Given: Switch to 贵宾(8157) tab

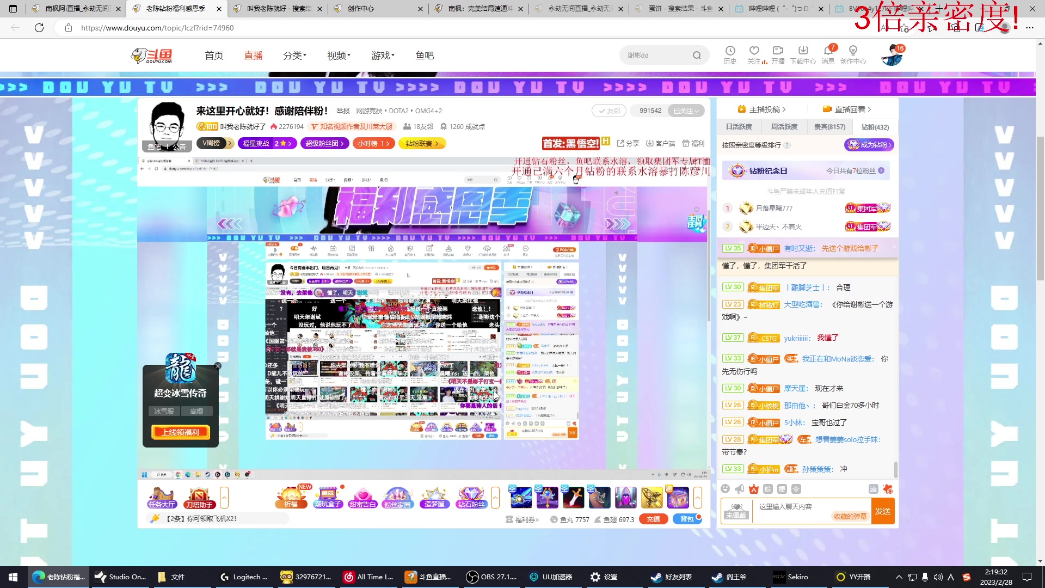Looking at the screenshot, I should click(829, 126).
